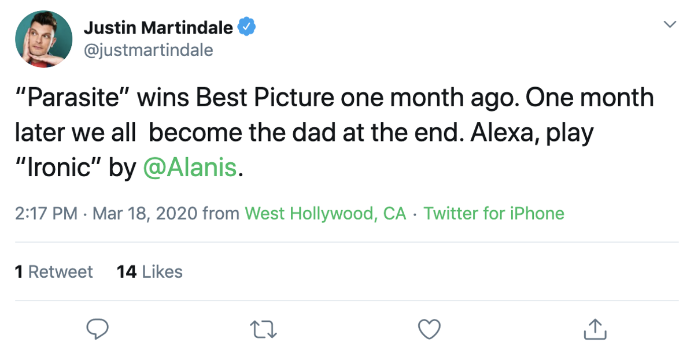Click the word "Parasite" in the tweet
The height and width of the screenshot is (357, 694).
click(x=74, y=98)
